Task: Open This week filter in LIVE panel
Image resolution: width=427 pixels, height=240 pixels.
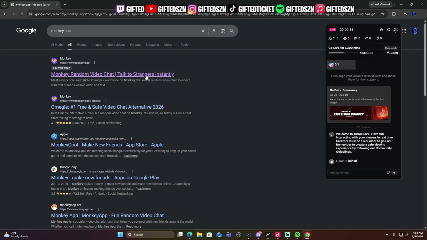Action: pos(391,48)
